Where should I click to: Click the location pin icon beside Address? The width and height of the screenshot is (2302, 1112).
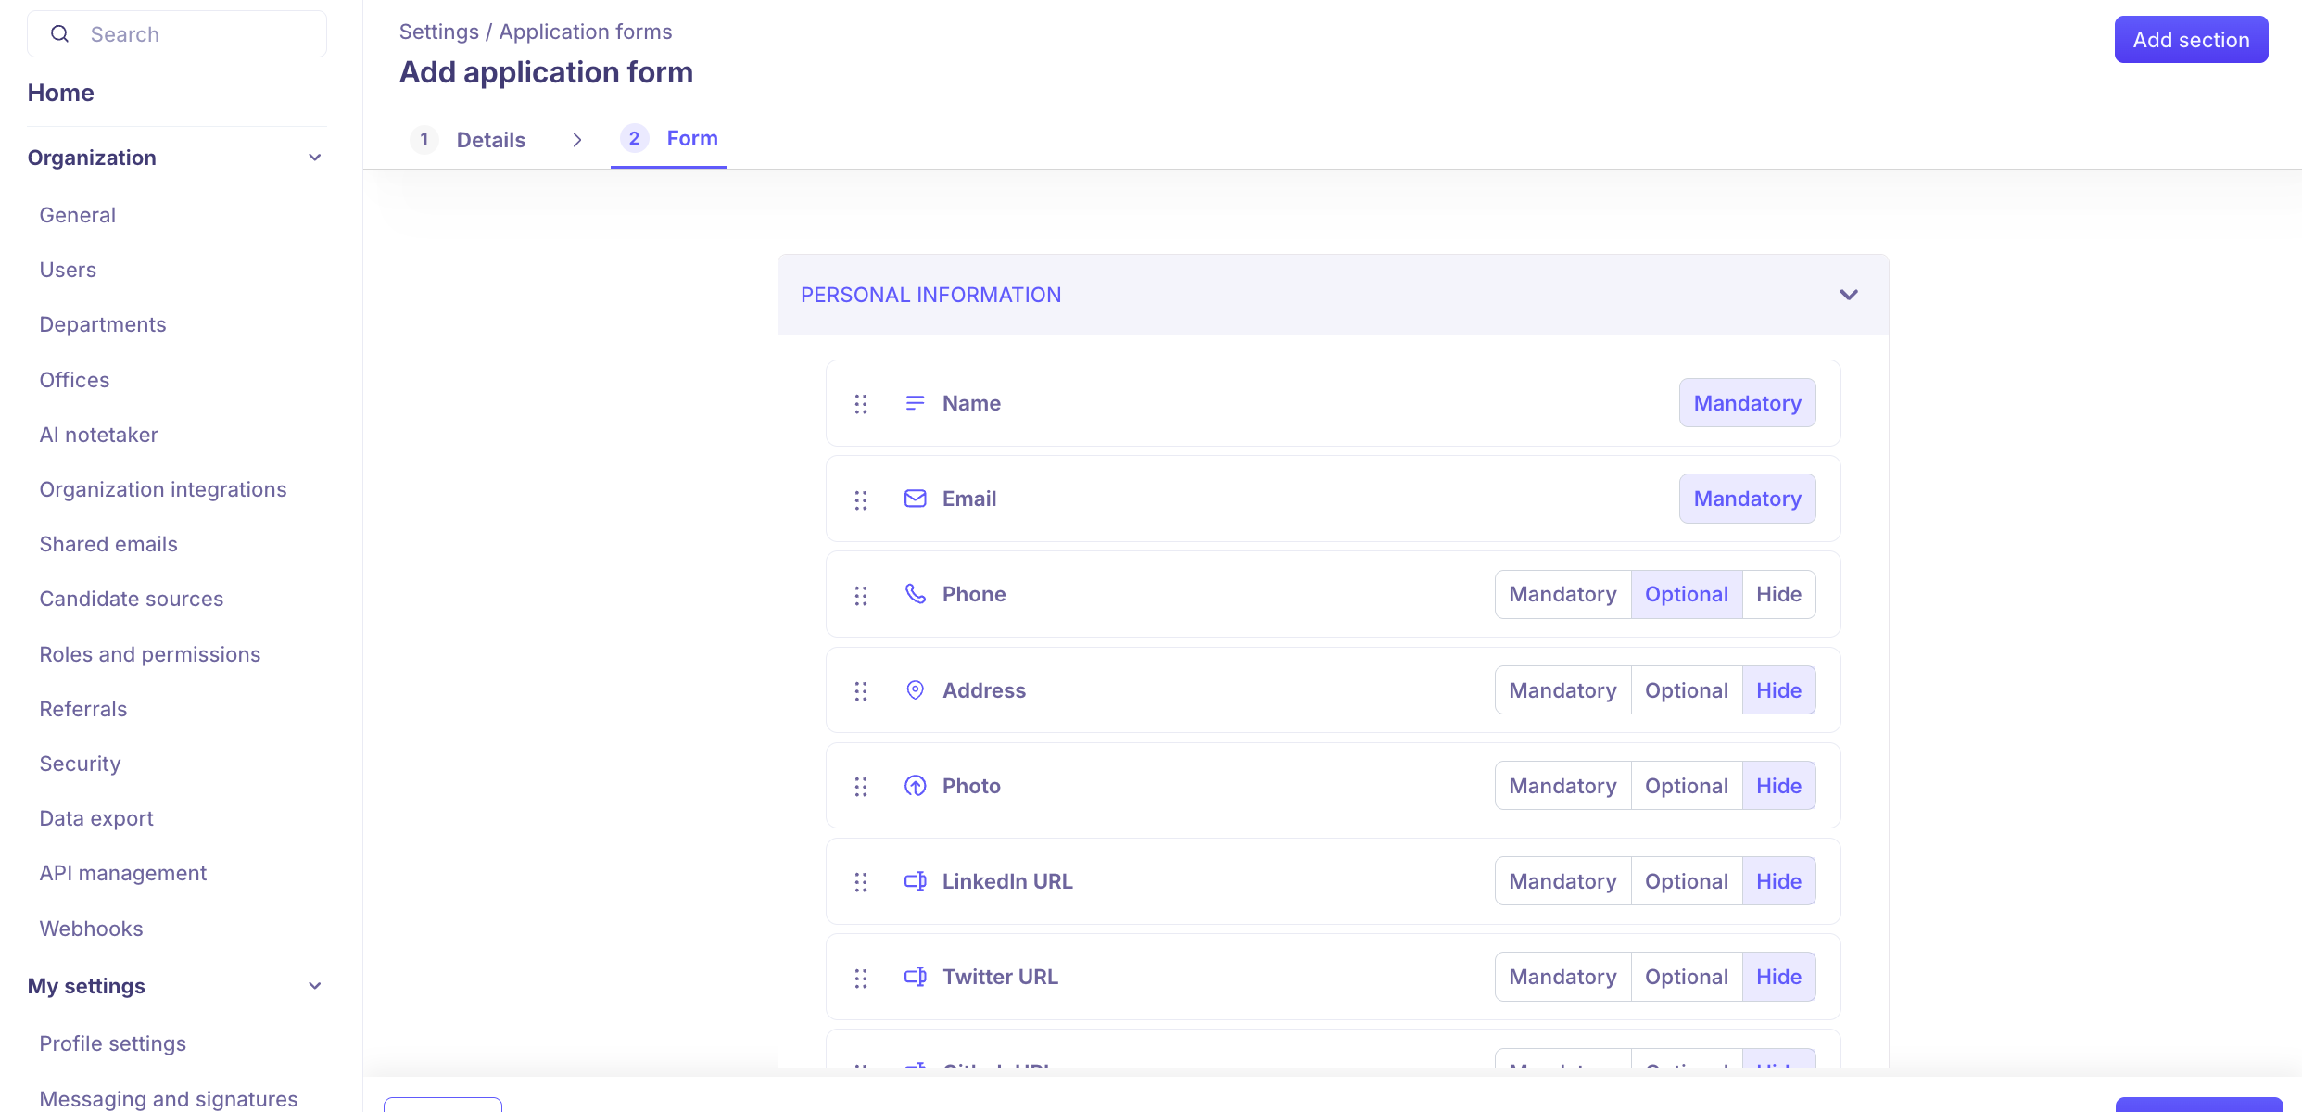[915, 690]
